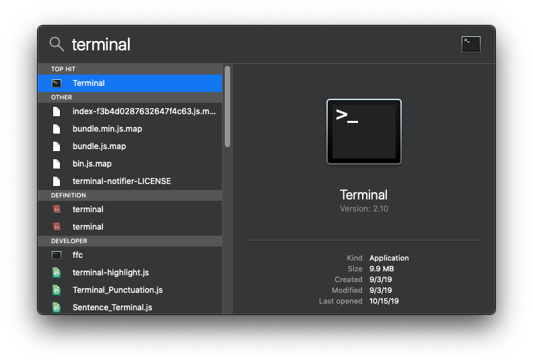Viewport: 533px width, 364px height.
Task: Click the Last opened date 10/15/19
Action: coord(384,302)
